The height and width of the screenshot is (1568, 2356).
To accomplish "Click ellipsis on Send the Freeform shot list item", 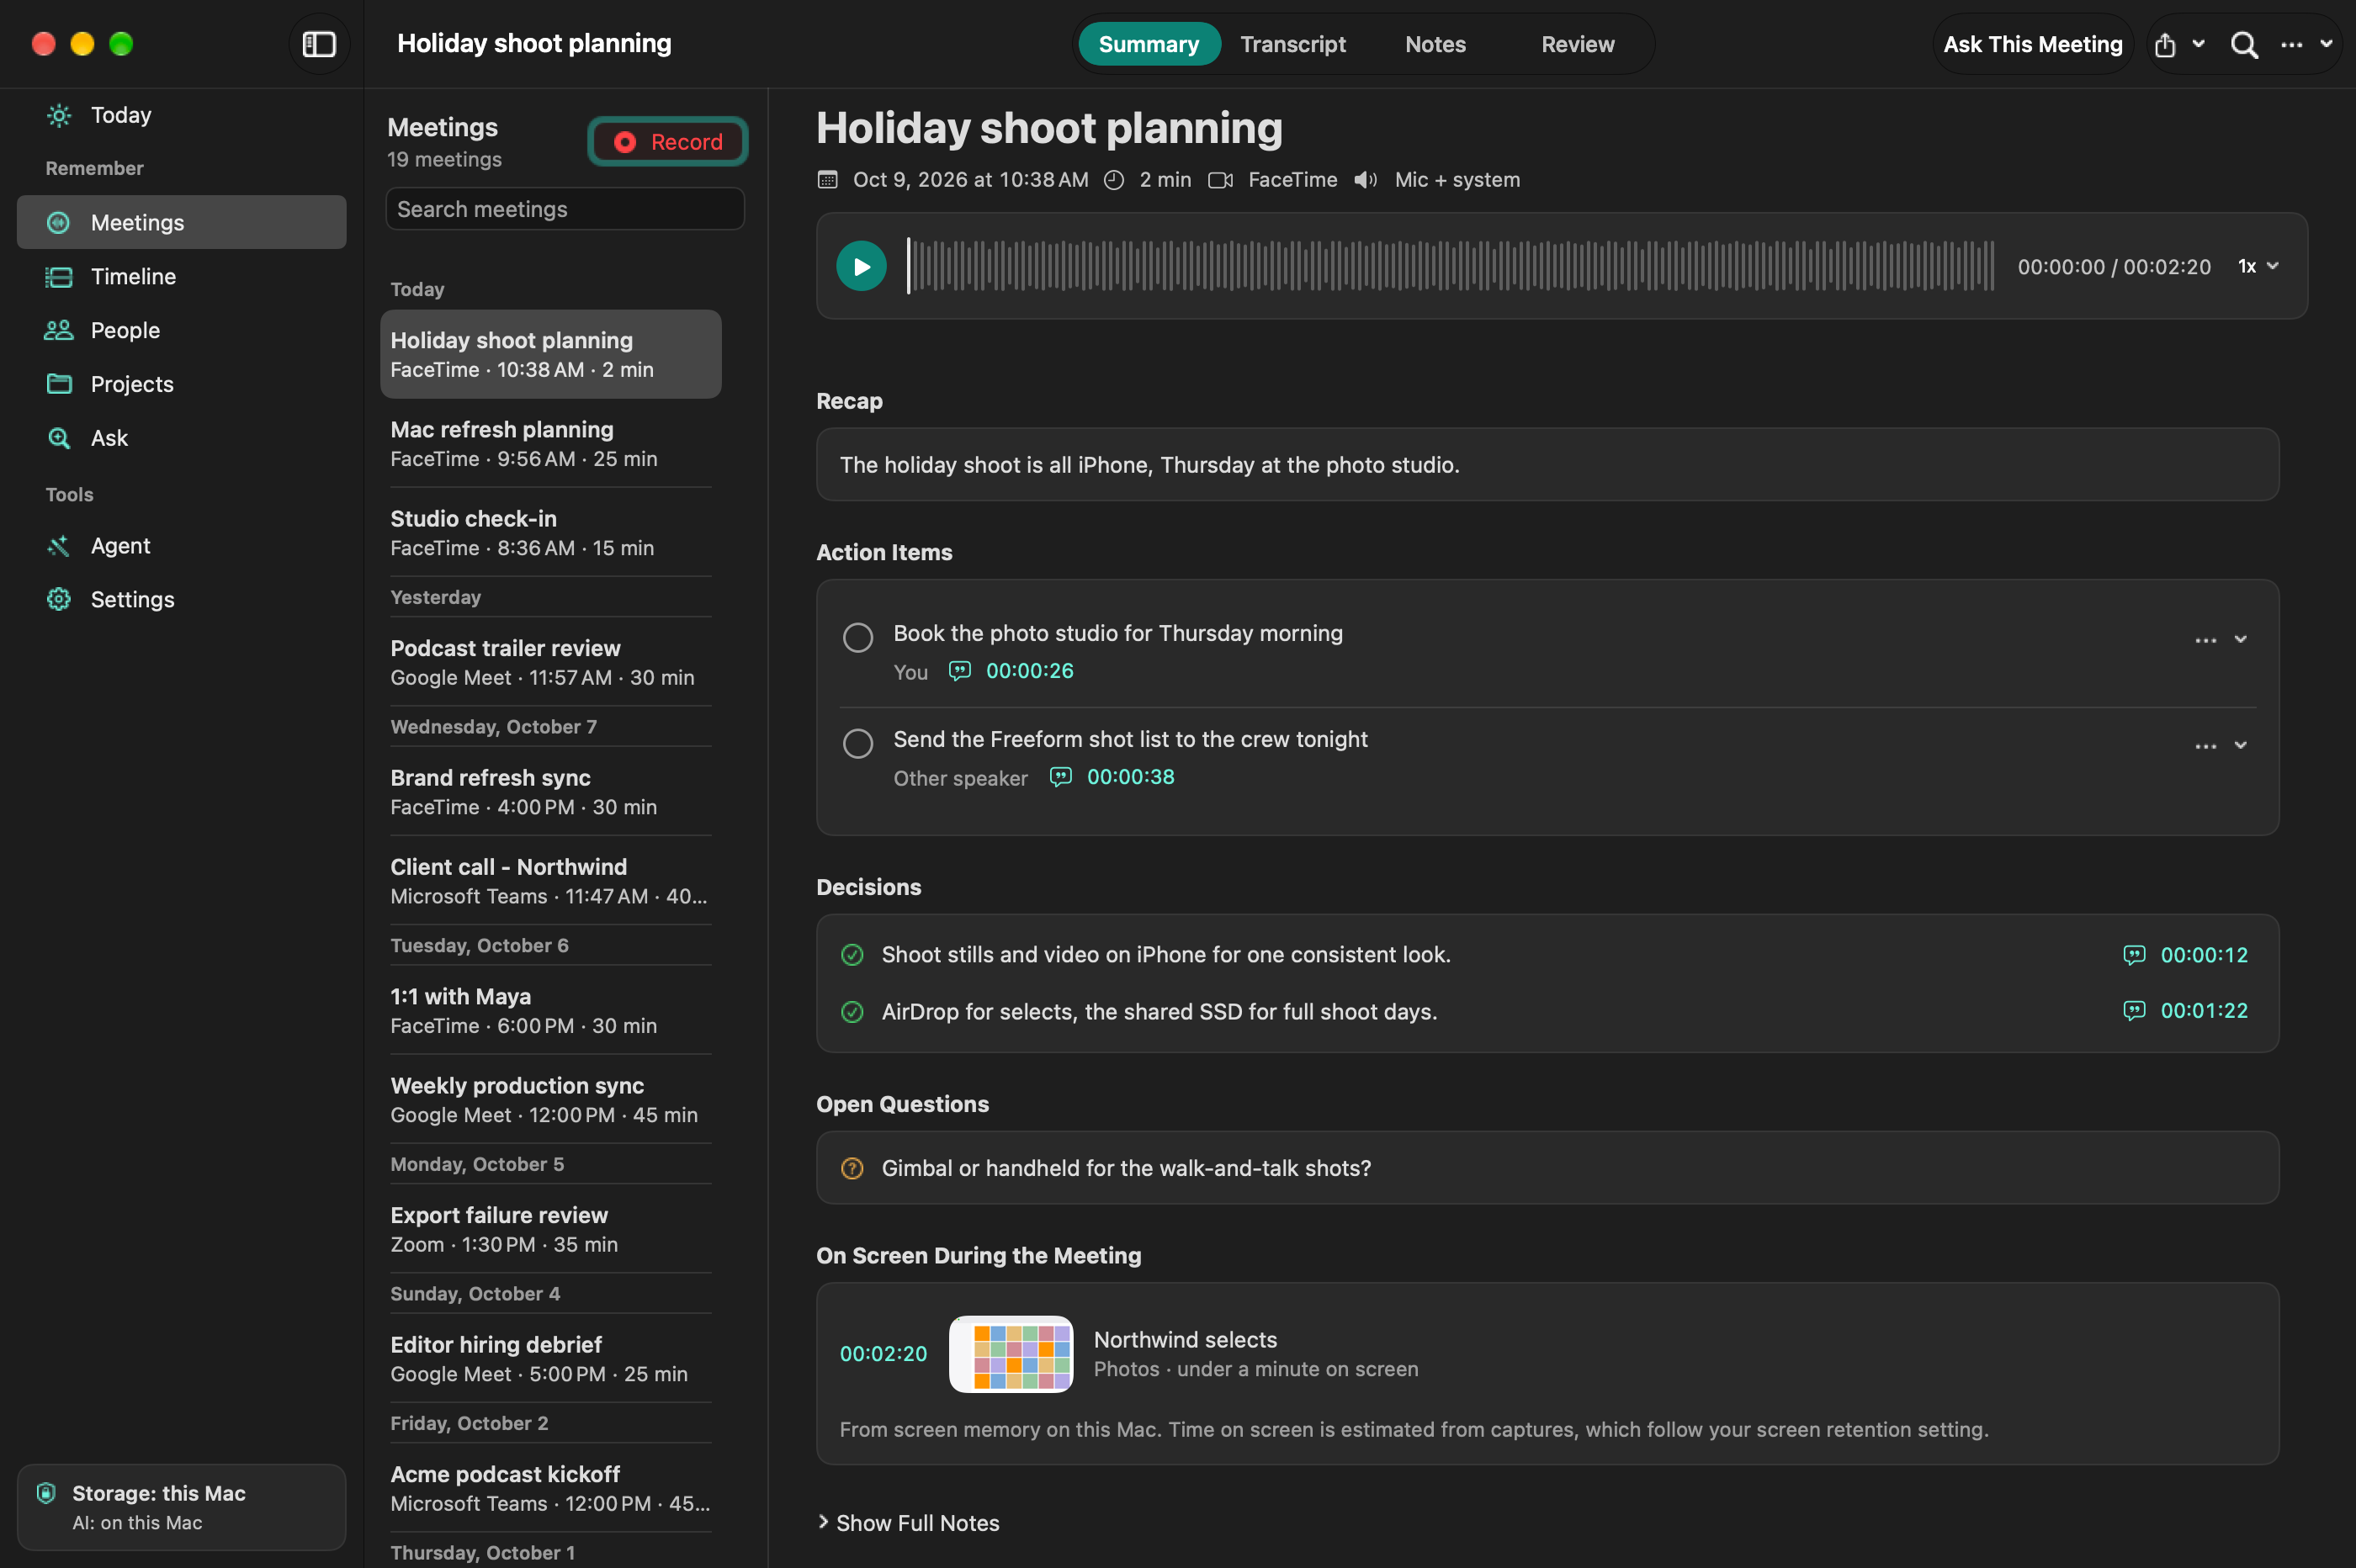I will [2205, 746].
